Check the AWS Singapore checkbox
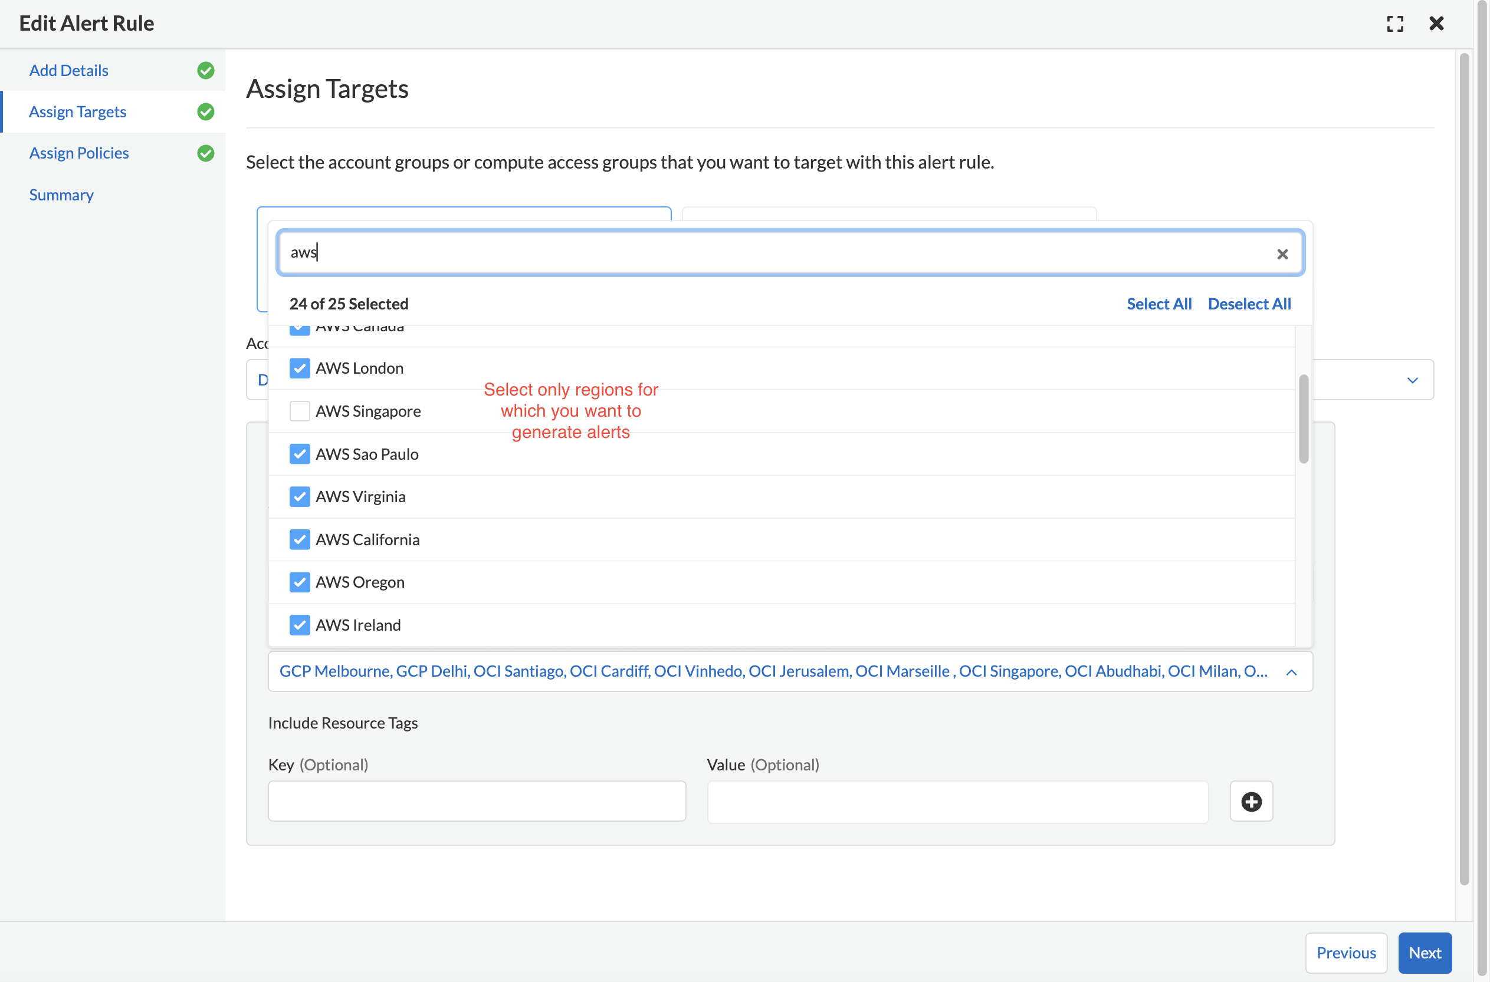1490x982 pixels. 300,411
